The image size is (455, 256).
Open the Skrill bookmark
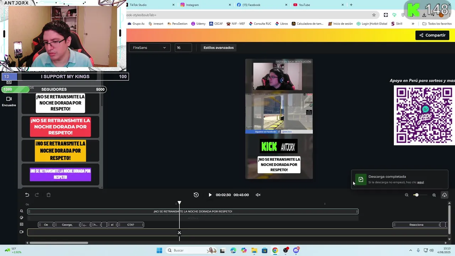click(x=397, y=24)
